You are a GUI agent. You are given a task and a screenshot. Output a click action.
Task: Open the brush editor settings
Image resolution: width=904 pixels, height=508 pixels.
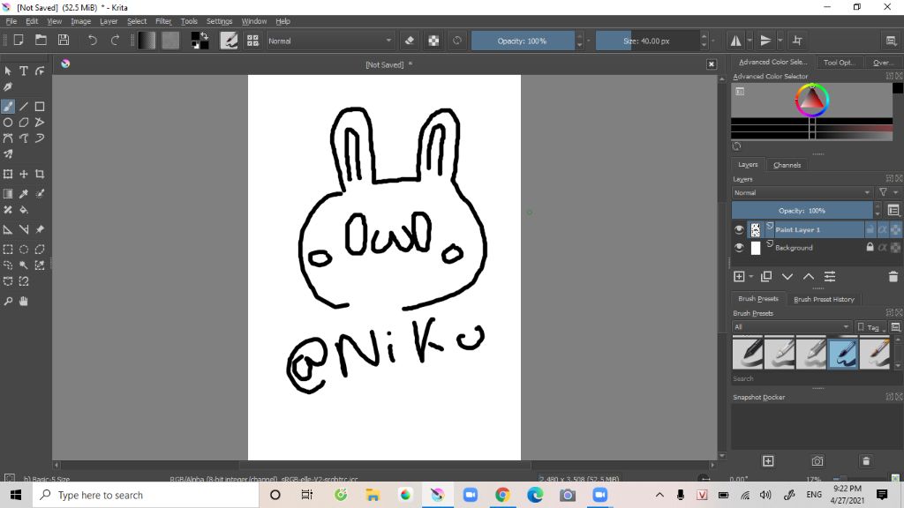pyautogui.click(x=229, y=41)
